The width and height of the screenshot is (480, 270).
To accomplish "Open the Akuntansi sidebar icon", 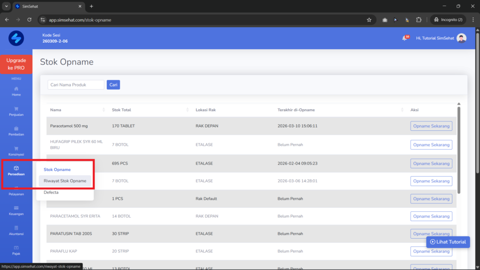I will pos(16,228).
